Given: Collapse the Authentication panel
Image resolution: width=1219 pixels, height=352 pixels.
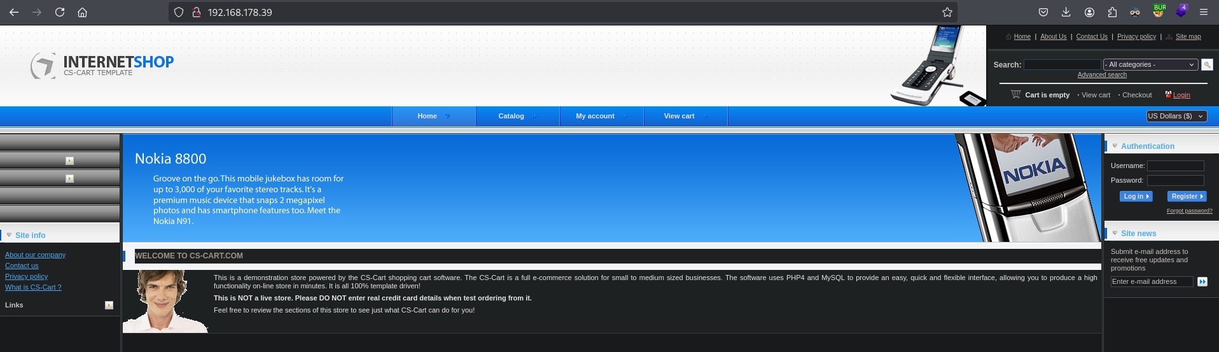Looking at the screenshot, I should 1115,146.
